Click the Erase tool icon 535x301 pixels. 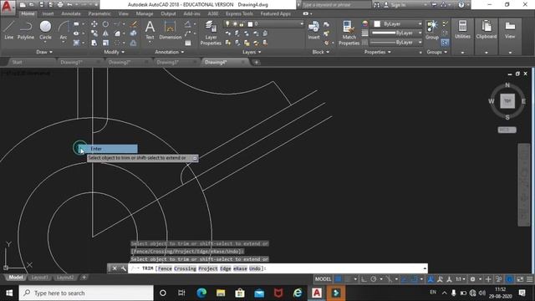tap(134, 24)
